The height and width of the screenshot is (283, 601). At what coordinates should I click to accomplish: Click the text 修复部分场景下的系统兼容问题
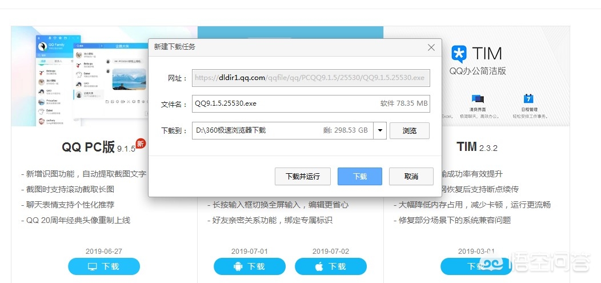coord(455,220)
